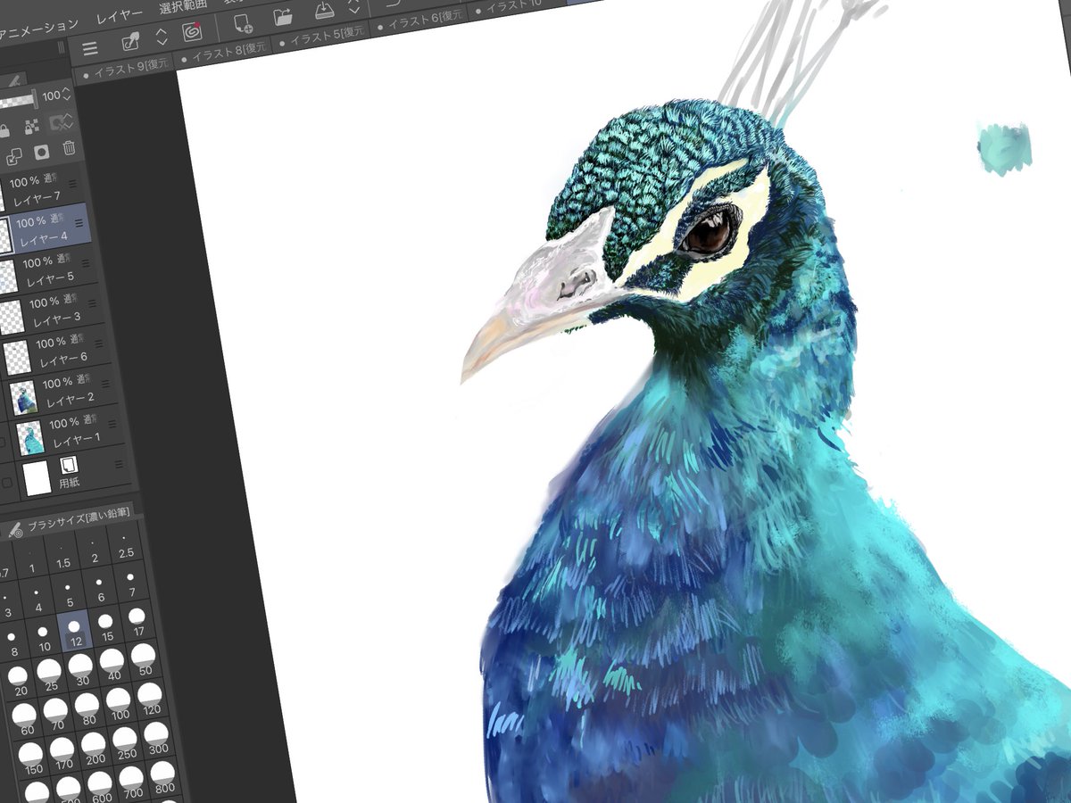Select layer レイヤー4
Screen dimensions: 1071x803
coord(45,228)
